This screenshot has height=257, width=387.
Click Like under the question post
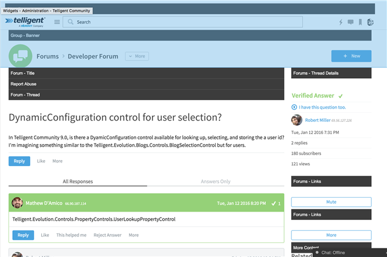coord(41,161)
